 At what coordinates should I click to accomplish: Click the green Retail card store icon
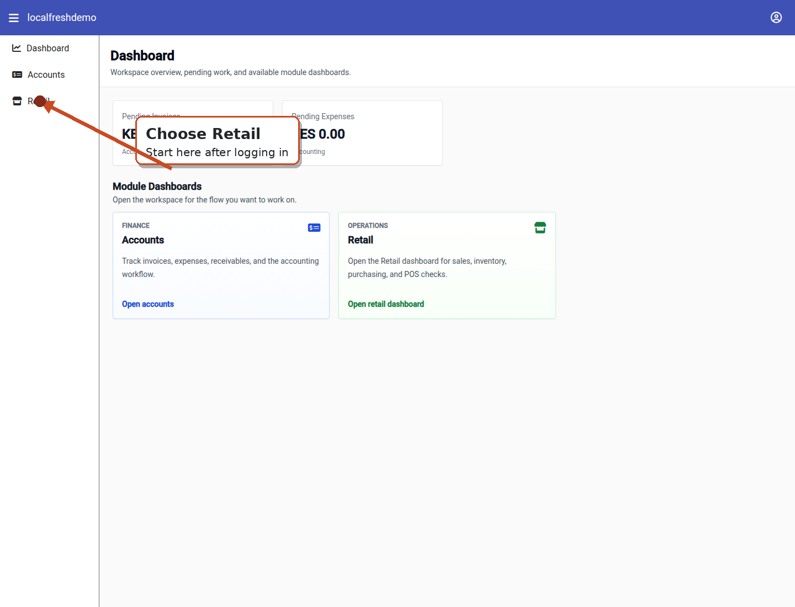coord(540,227)
